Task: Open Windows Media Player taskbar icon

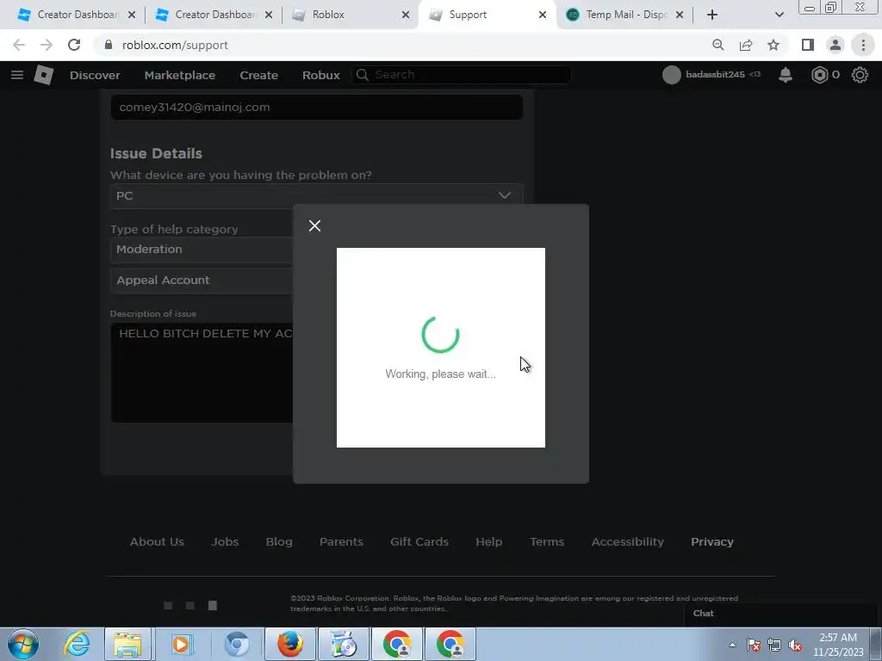Action: (x=181, y=644)
